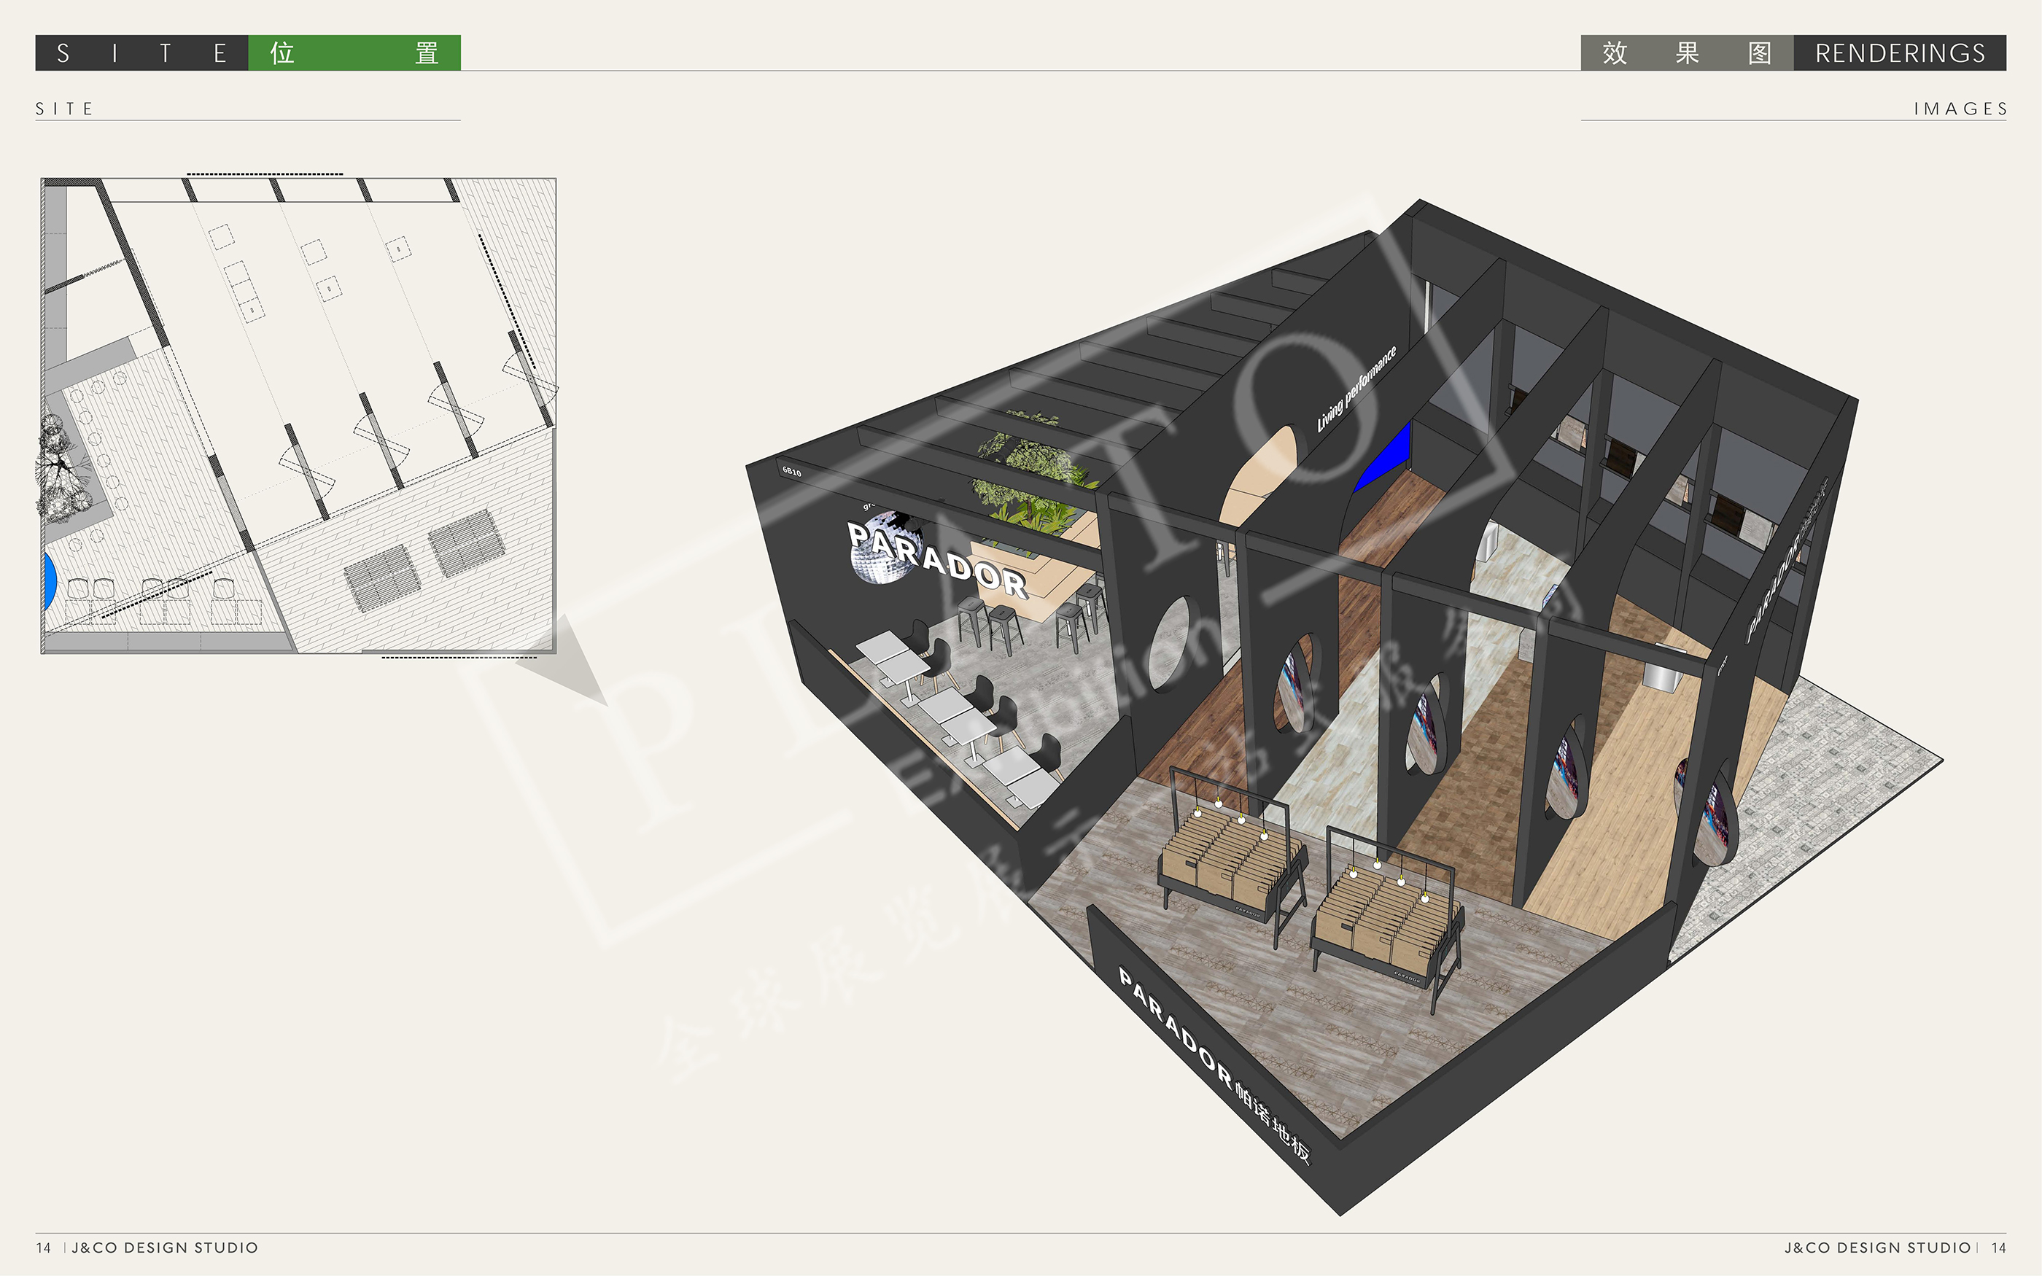
Task: Click the Living performance wall text
Action: pyautogui.click(x=1356, y=388)
